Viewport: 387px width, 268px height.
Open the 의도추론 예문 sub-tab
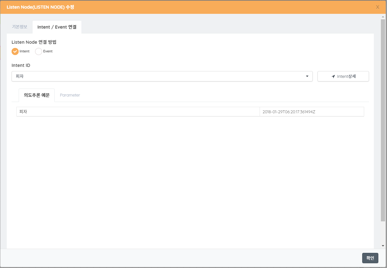pos(37,95)
